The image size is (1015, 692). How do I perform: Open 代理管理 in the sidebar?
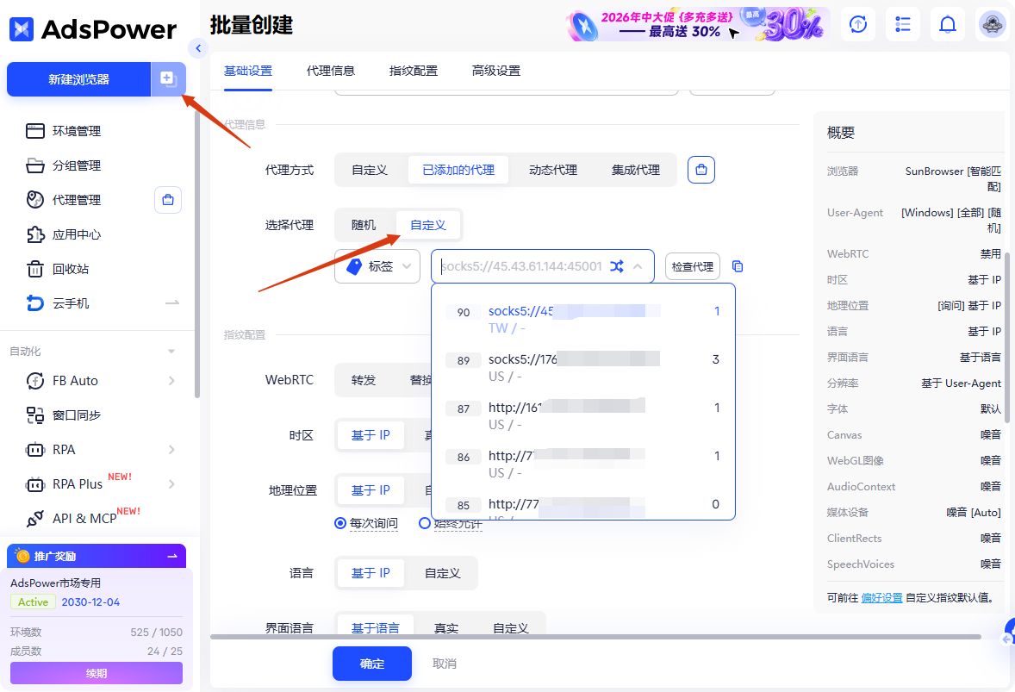(77, 199)
